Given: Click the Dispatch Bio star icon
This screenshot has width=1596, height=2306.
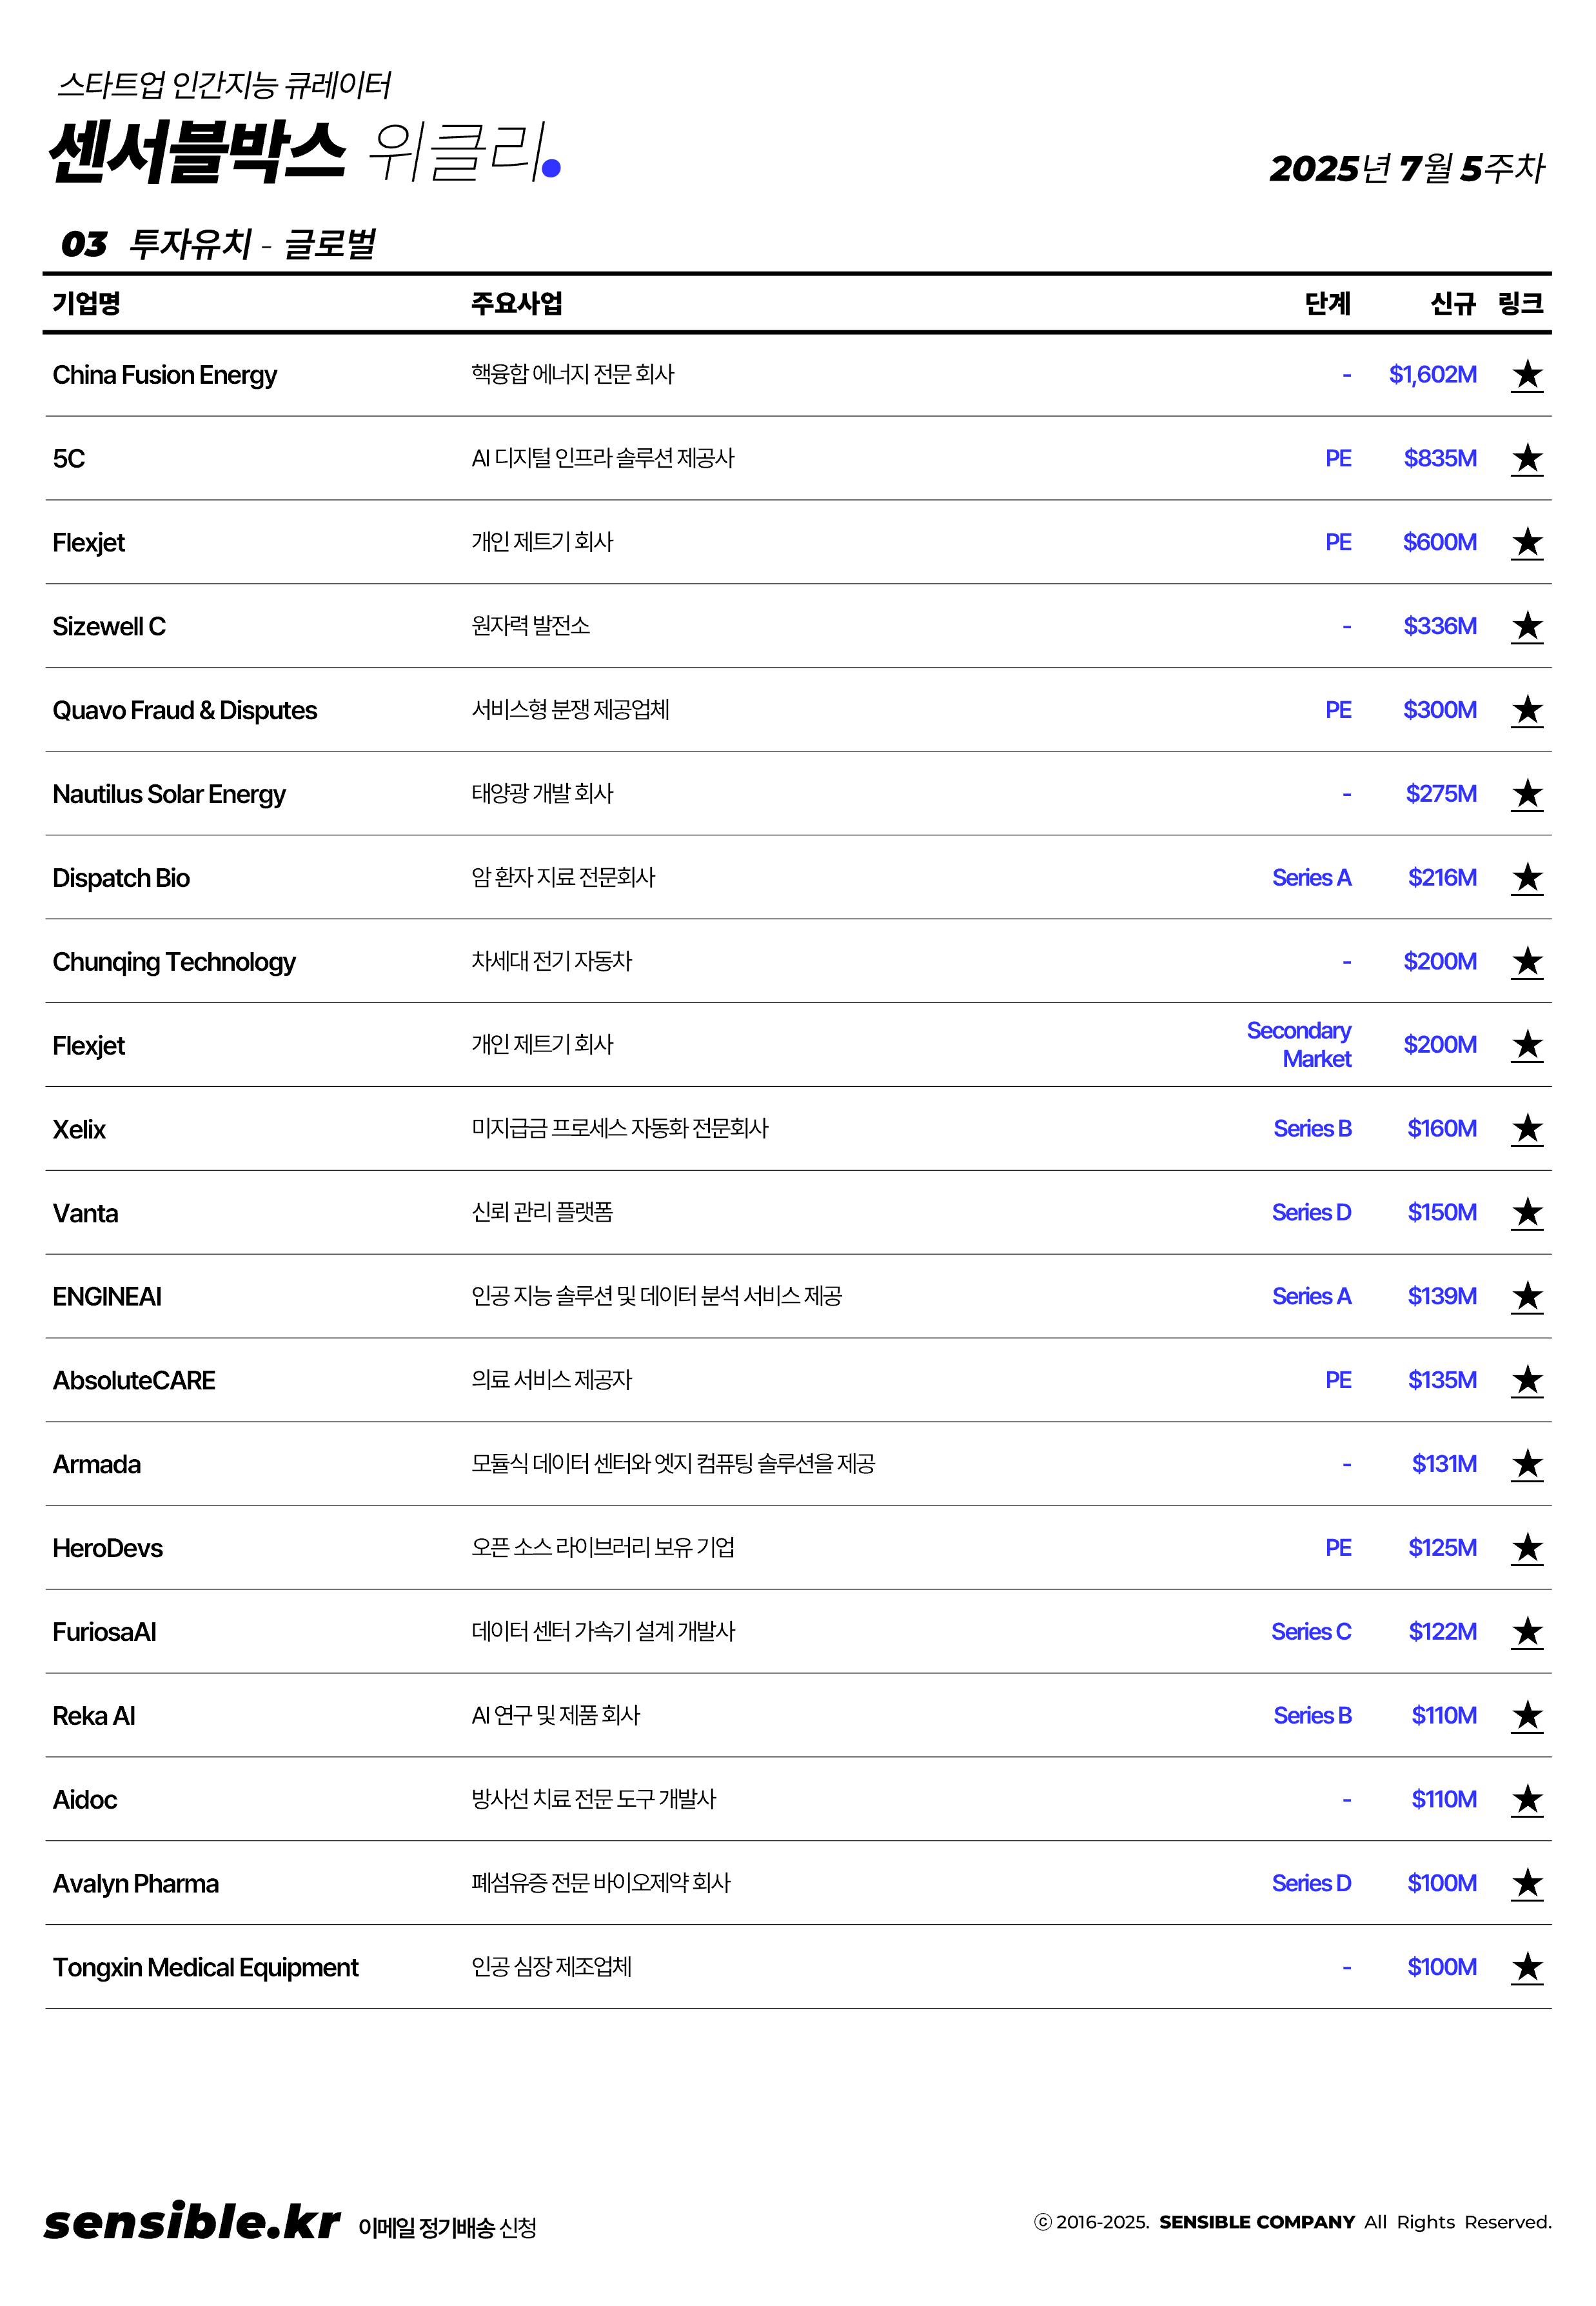Looking at the screenshot, I should (x=1526, y=878).
